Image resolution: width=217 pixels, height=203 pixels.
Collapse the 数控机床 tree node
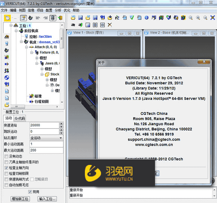pos(16,31)
